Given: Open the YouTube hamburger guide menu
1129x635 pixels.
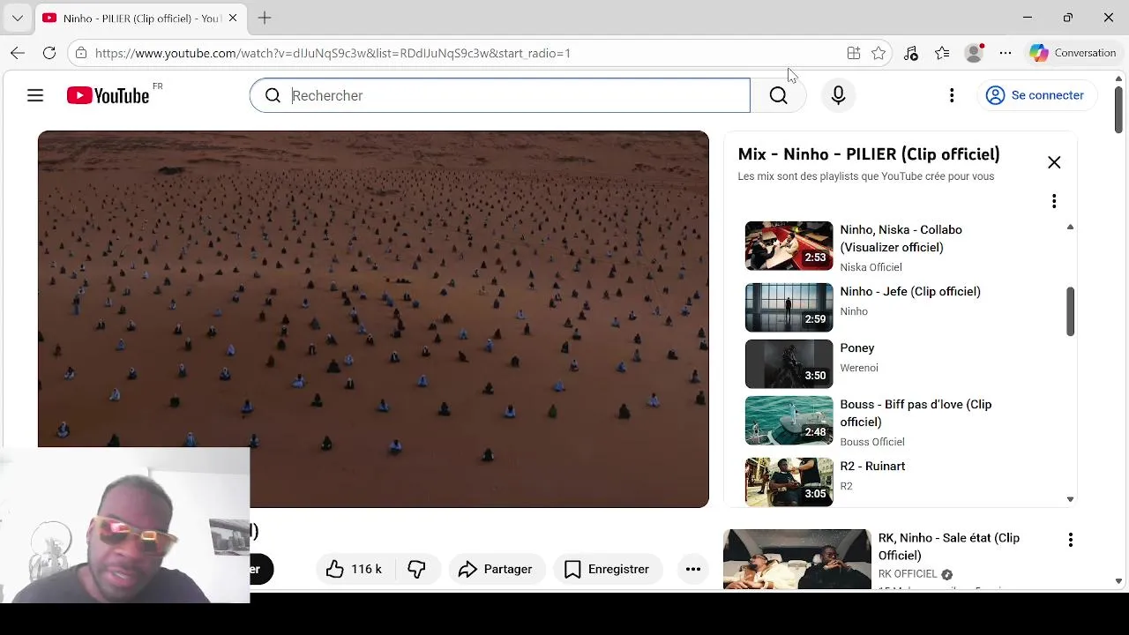Looking at the screenshot, I should 35,95.
